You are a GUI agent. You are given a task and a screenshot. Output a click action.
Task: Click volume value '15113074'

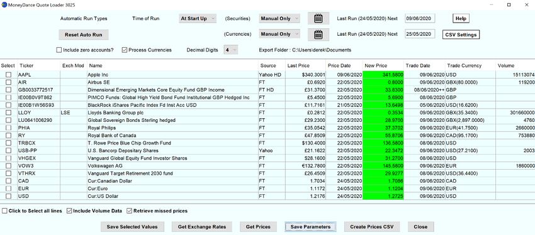(524, 75)
